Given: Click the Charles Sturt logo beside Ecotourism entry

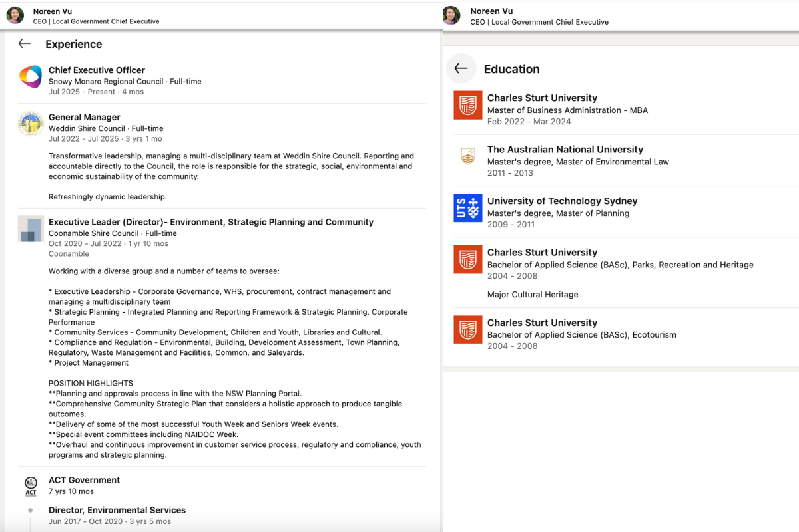Looking at the screenshot, I should click(x=467, y=330).
